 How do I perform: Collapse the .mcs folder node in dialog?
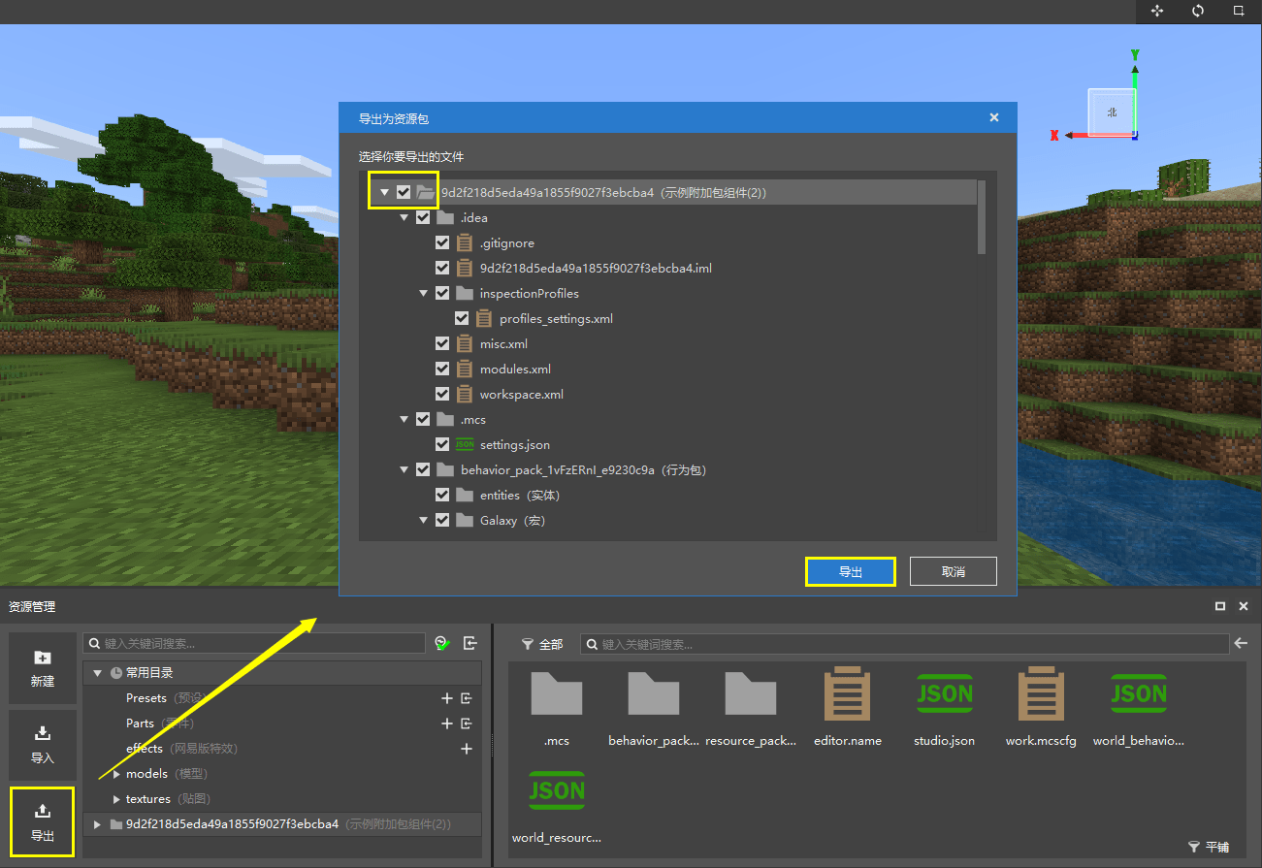(x=404, y=419)
